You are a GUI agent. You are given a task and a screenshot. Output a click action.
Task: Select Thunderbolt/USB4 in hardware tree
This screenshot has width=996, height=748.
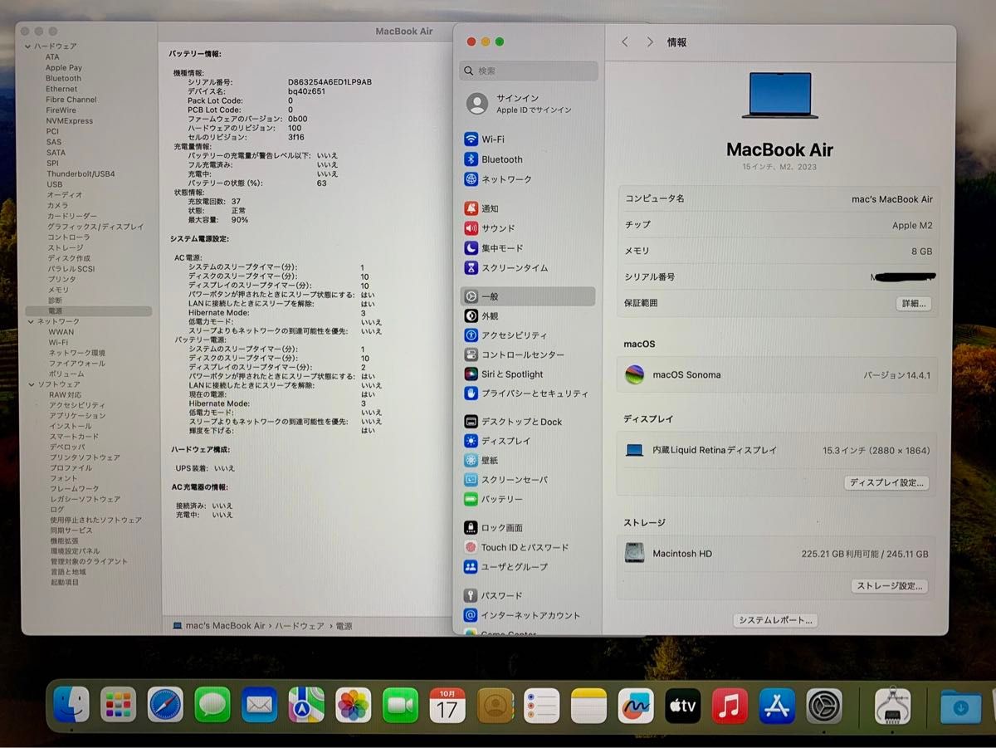[81, 174]
